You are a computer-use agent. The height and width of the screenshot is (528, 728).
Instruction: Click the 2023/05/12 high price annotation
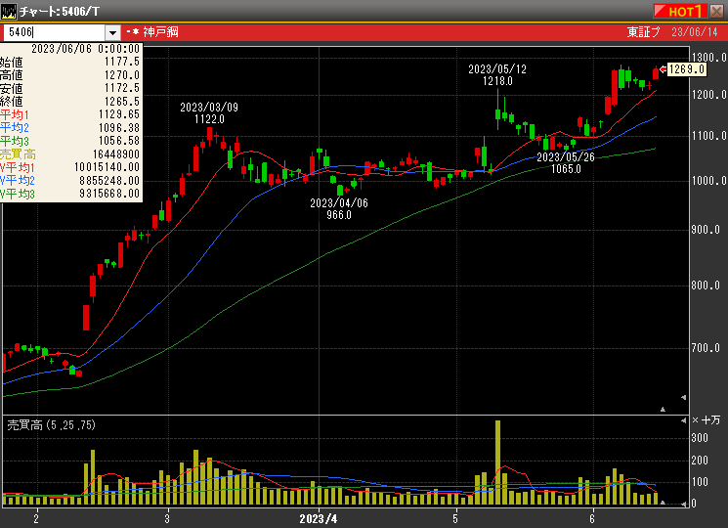pyautogui.click(x=496, y=75)
